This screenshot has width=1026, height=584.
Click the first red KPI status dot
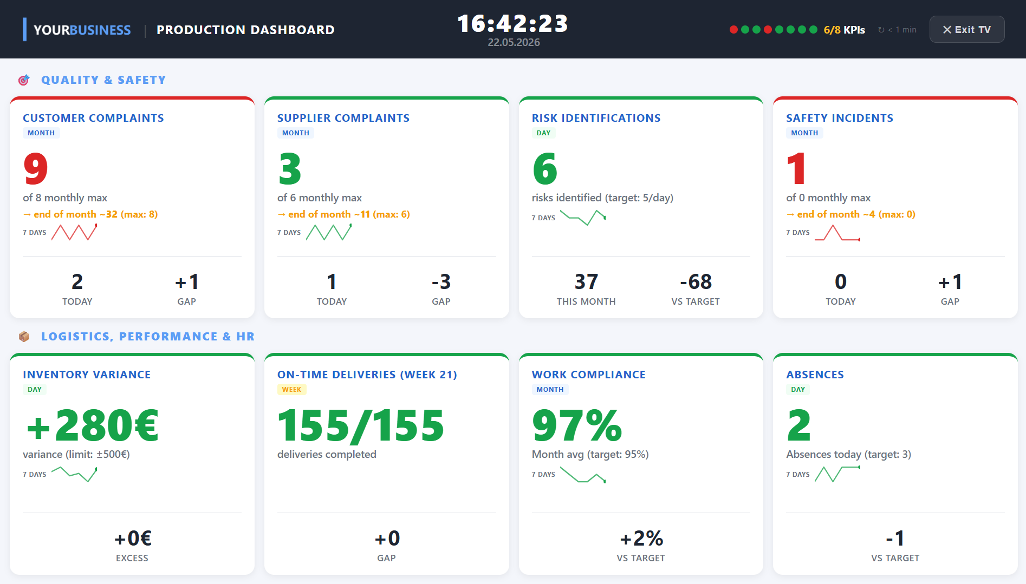pos(733,30)
